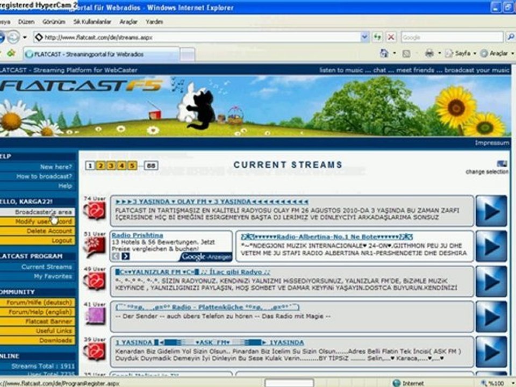516x387 pixels.
Task: Go to streams page 5
Action: point(132,166)
